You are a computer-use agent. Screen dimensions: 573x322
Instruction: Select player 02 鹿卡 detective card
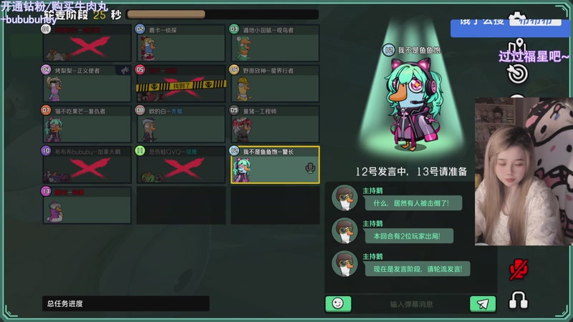(181, 43)
